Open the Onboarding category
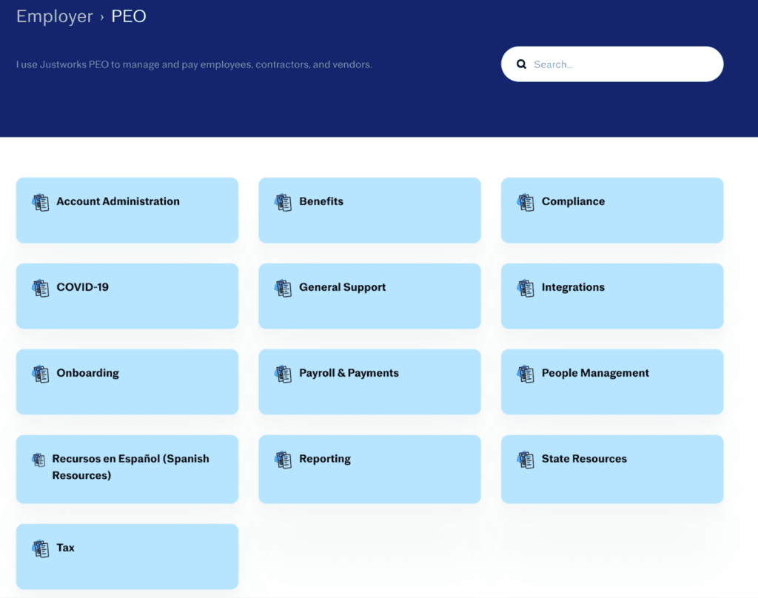This screenshot has width=758, height=598. (127, 381)
